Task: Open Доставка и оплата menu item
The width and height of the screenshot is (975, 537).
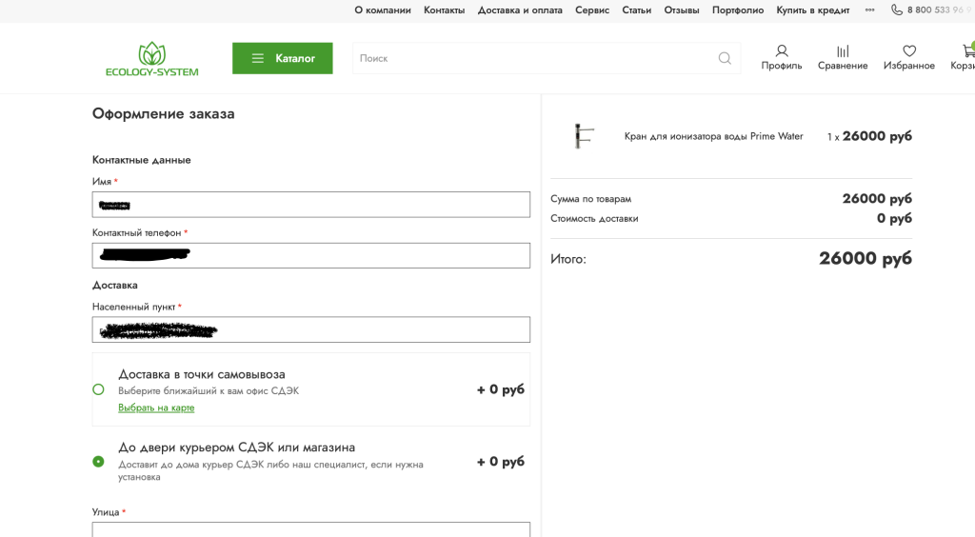Action: pos(520,10)
